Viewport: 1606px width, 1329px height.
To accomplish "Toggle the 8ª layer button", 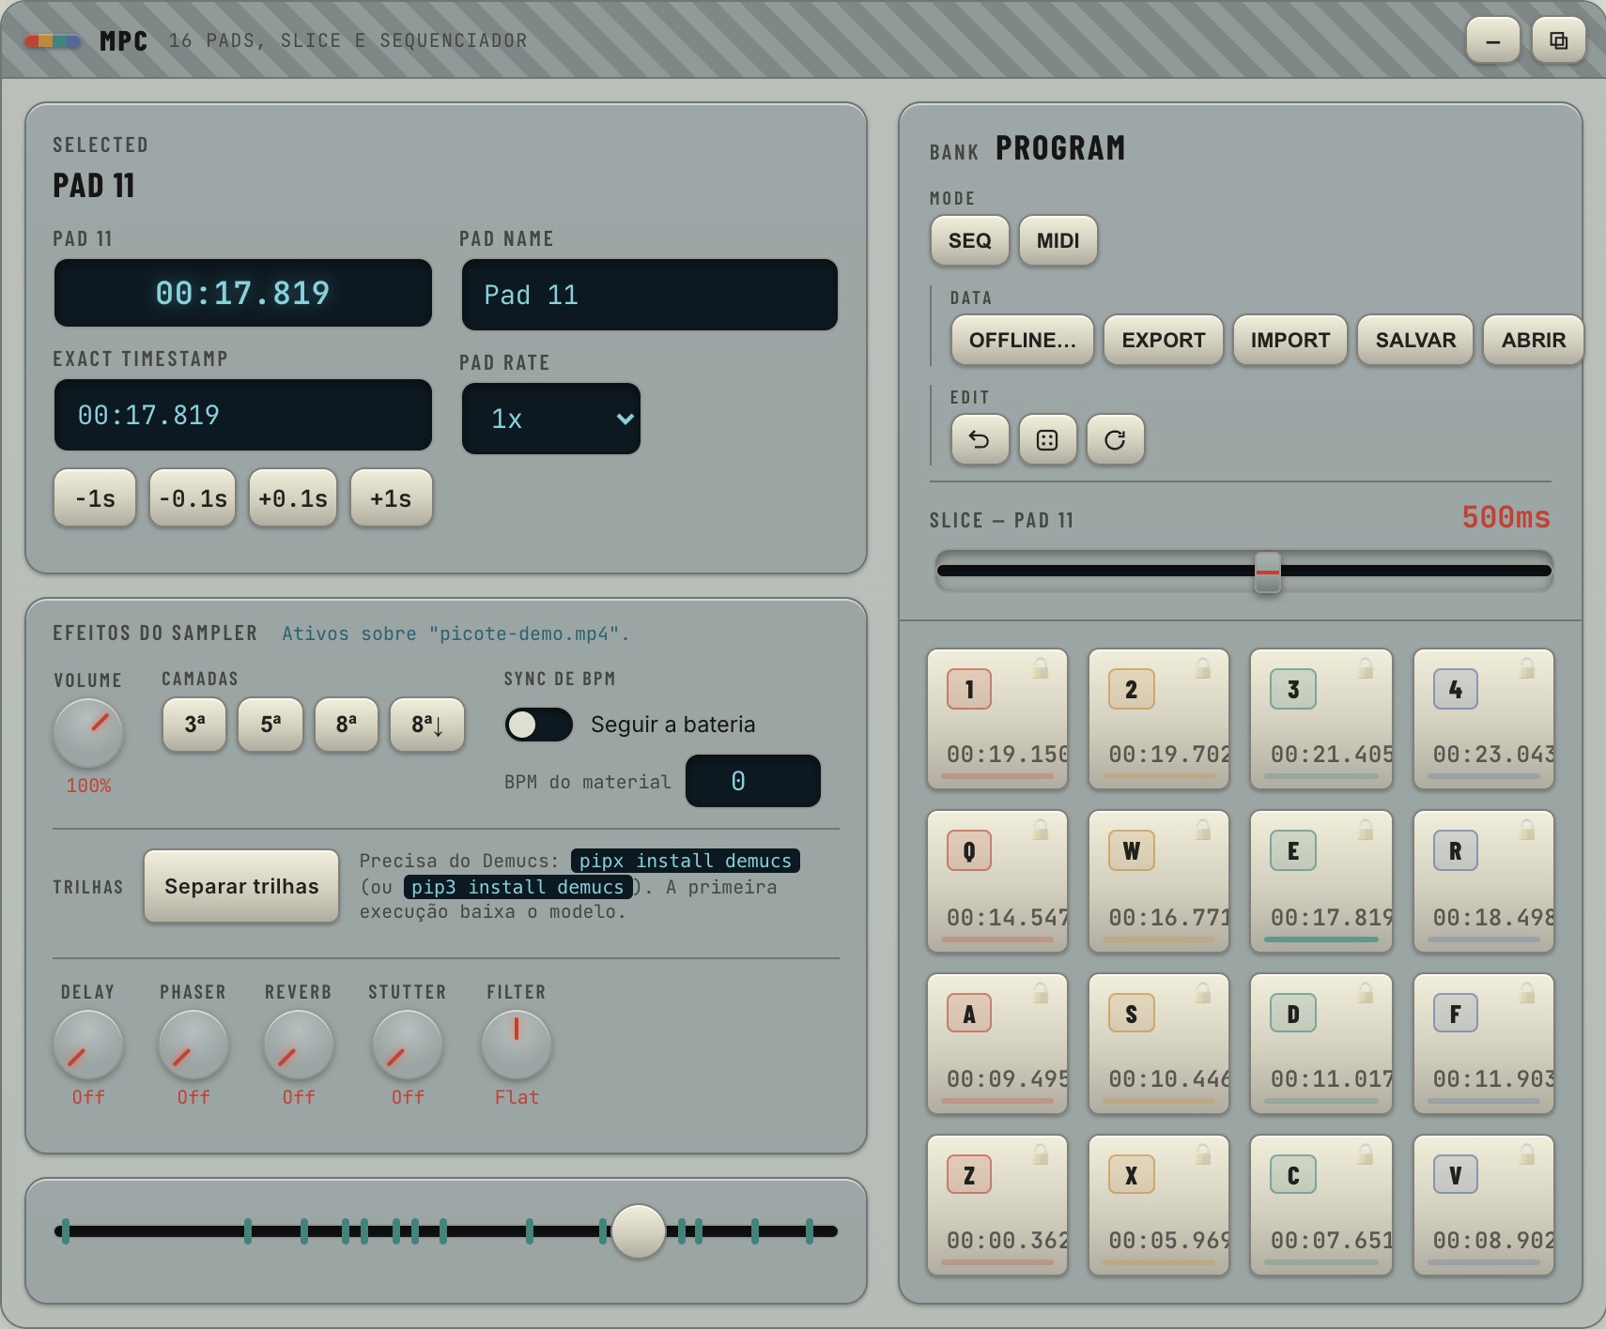I will tap(347, 725).
